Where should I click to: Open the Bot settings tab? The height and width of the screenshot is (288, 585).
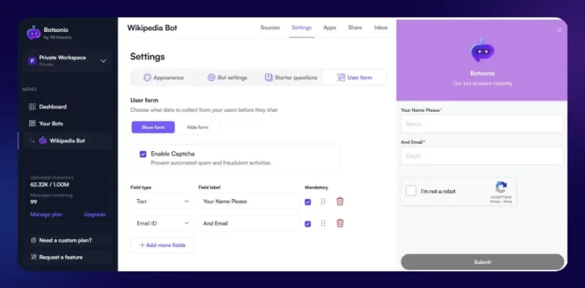tap(227, 78)
